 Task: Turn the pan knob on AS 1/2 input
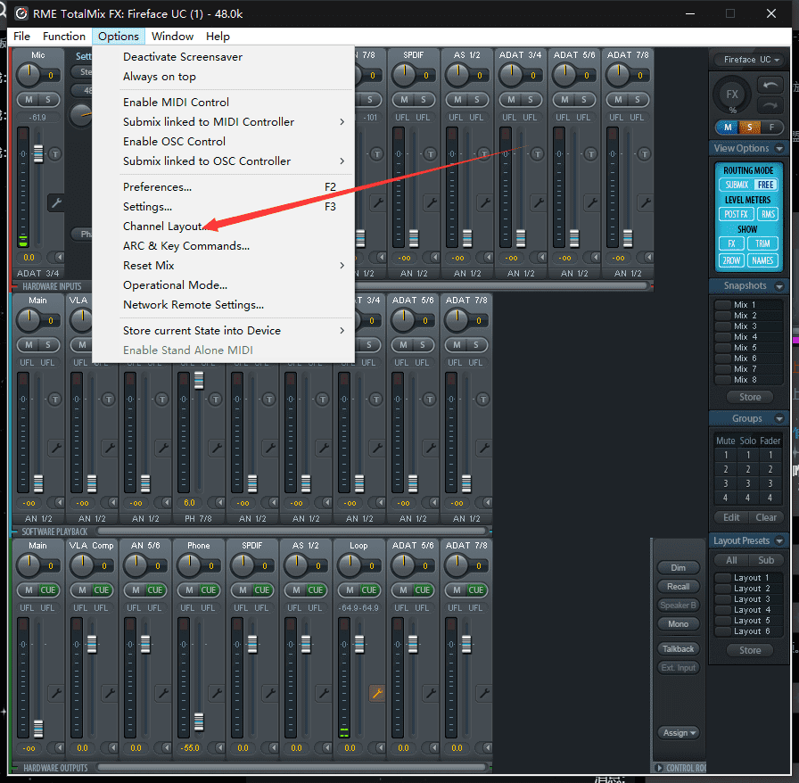457,75
